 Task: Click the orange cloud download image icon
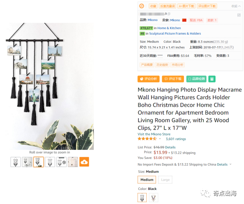pos(84,162)
